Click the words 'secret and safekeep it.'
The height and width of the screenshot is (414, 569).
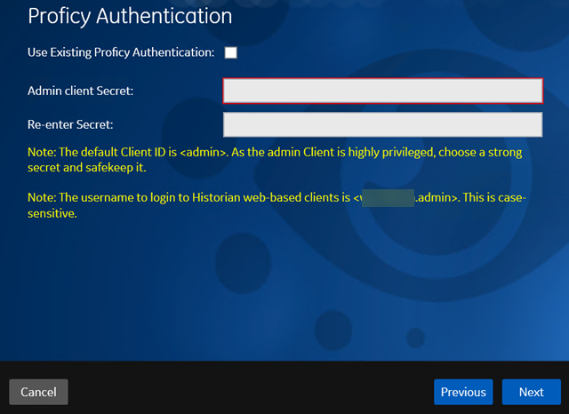tap(87, 168)
